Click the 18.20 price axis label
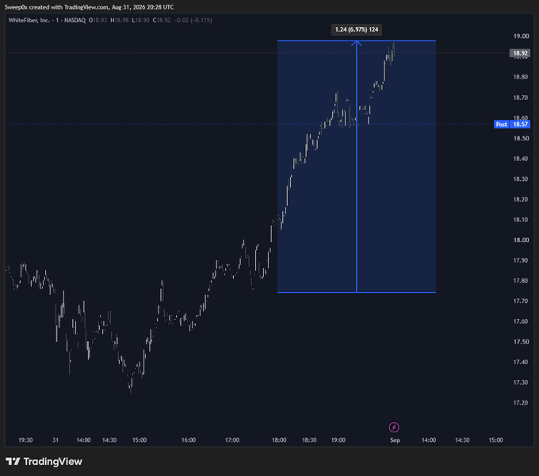This screenshot has width=539, height=476. tap(521, 199)
